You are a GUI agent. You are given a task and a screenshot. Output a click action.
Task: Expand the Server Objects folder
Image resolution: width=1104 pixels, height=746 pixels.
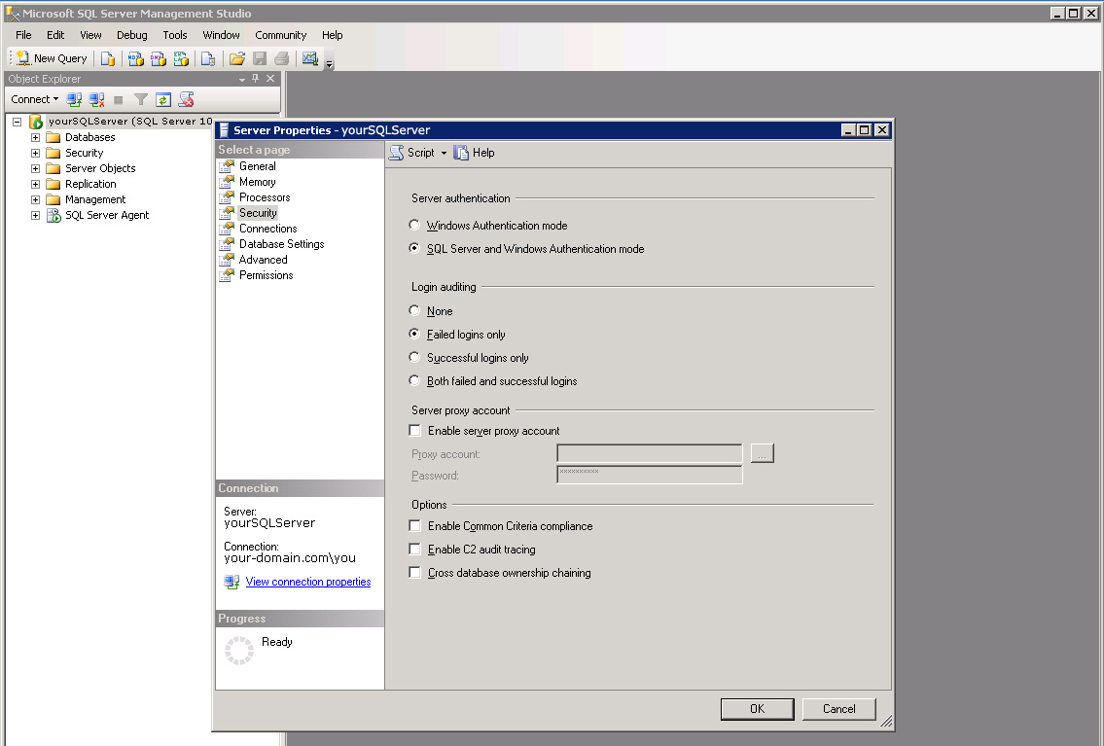[x=35, y=168]
